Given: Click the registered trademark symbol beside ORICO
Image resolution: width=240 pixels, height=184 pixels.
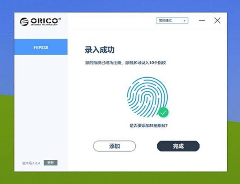Looking at the screenshot, I should tap(59, 19).
